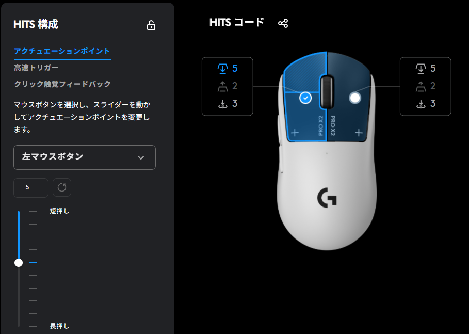
Task: Select the right-panel actuation point icon showing 5
Action: tap(421, 69)
